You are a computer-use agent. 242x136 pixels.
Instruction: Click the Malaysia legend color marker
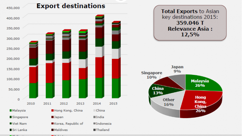[11, 110]
